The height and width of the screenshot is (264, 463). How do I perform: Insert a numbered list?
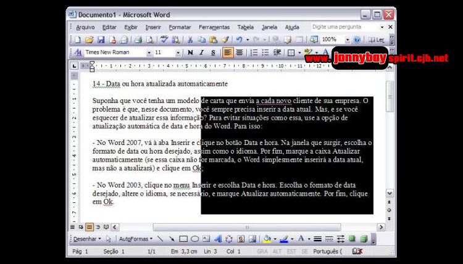pyautogui.click(x=254, y=52)
